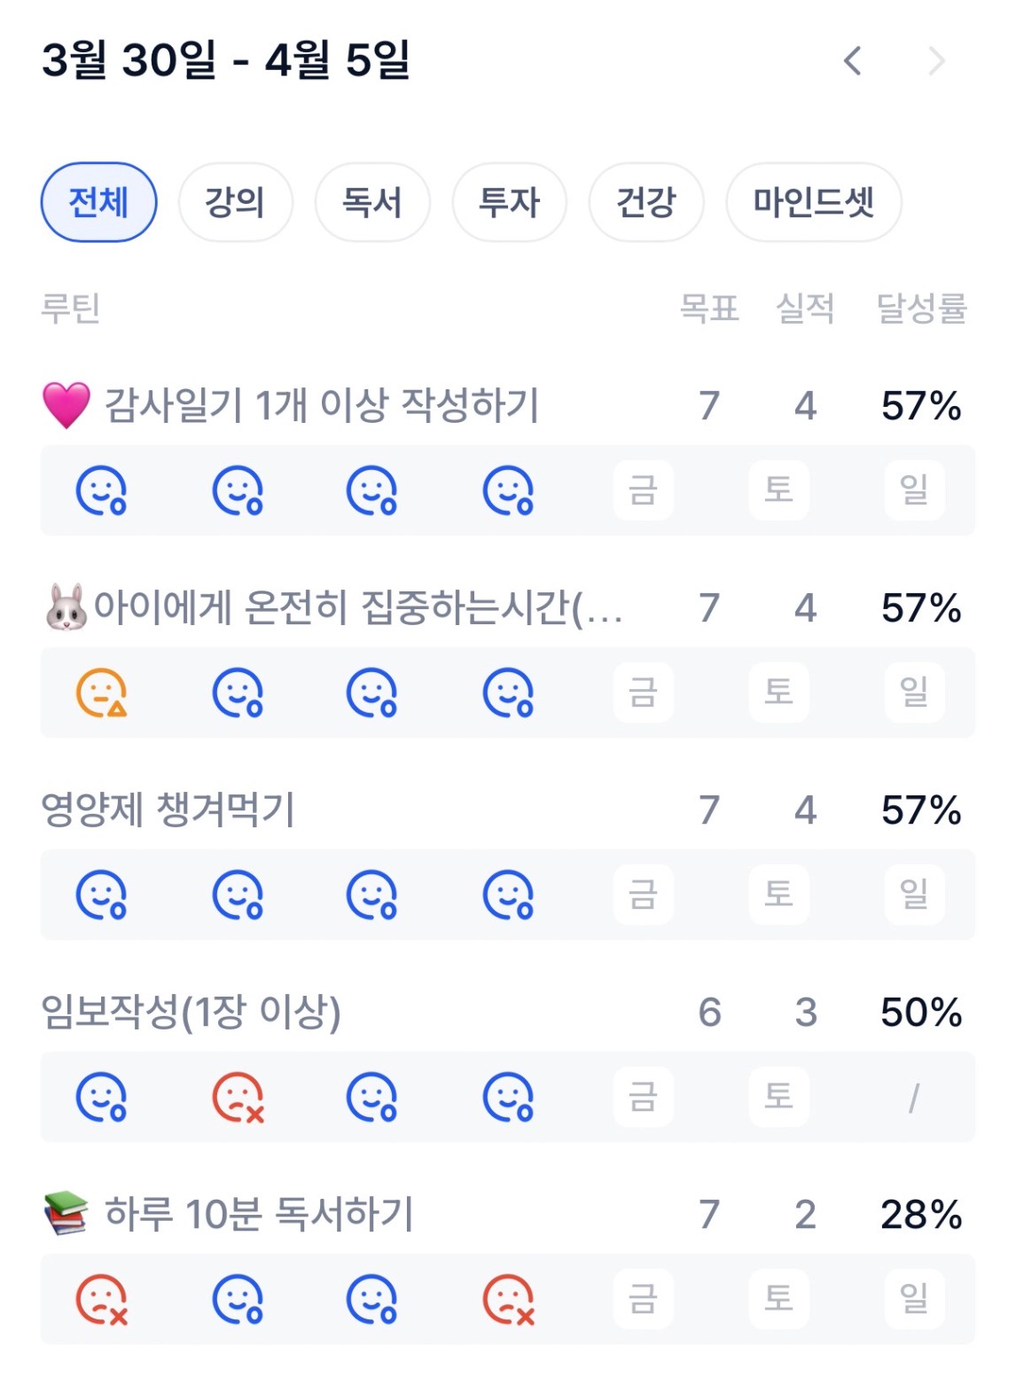The width and height of the screenshot is (1016, 1385).
Task: Click the red failed face in 임보작성 row
Action: (238, 1098)
